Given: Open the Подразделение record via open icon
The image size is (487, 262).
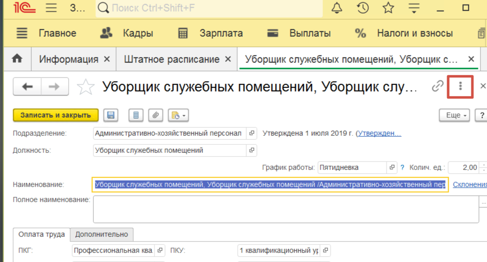Looking at the screenshot, I should (x=252, y=133).
